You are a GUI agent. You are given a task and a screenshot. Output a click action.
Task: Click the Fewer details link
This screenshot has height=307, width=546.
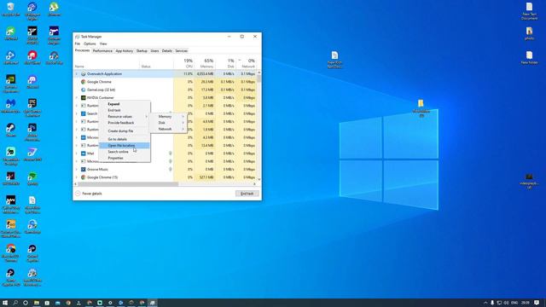92,194
